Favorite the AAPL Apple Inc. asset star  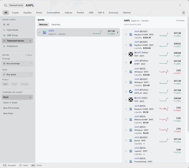coord(39,32)
